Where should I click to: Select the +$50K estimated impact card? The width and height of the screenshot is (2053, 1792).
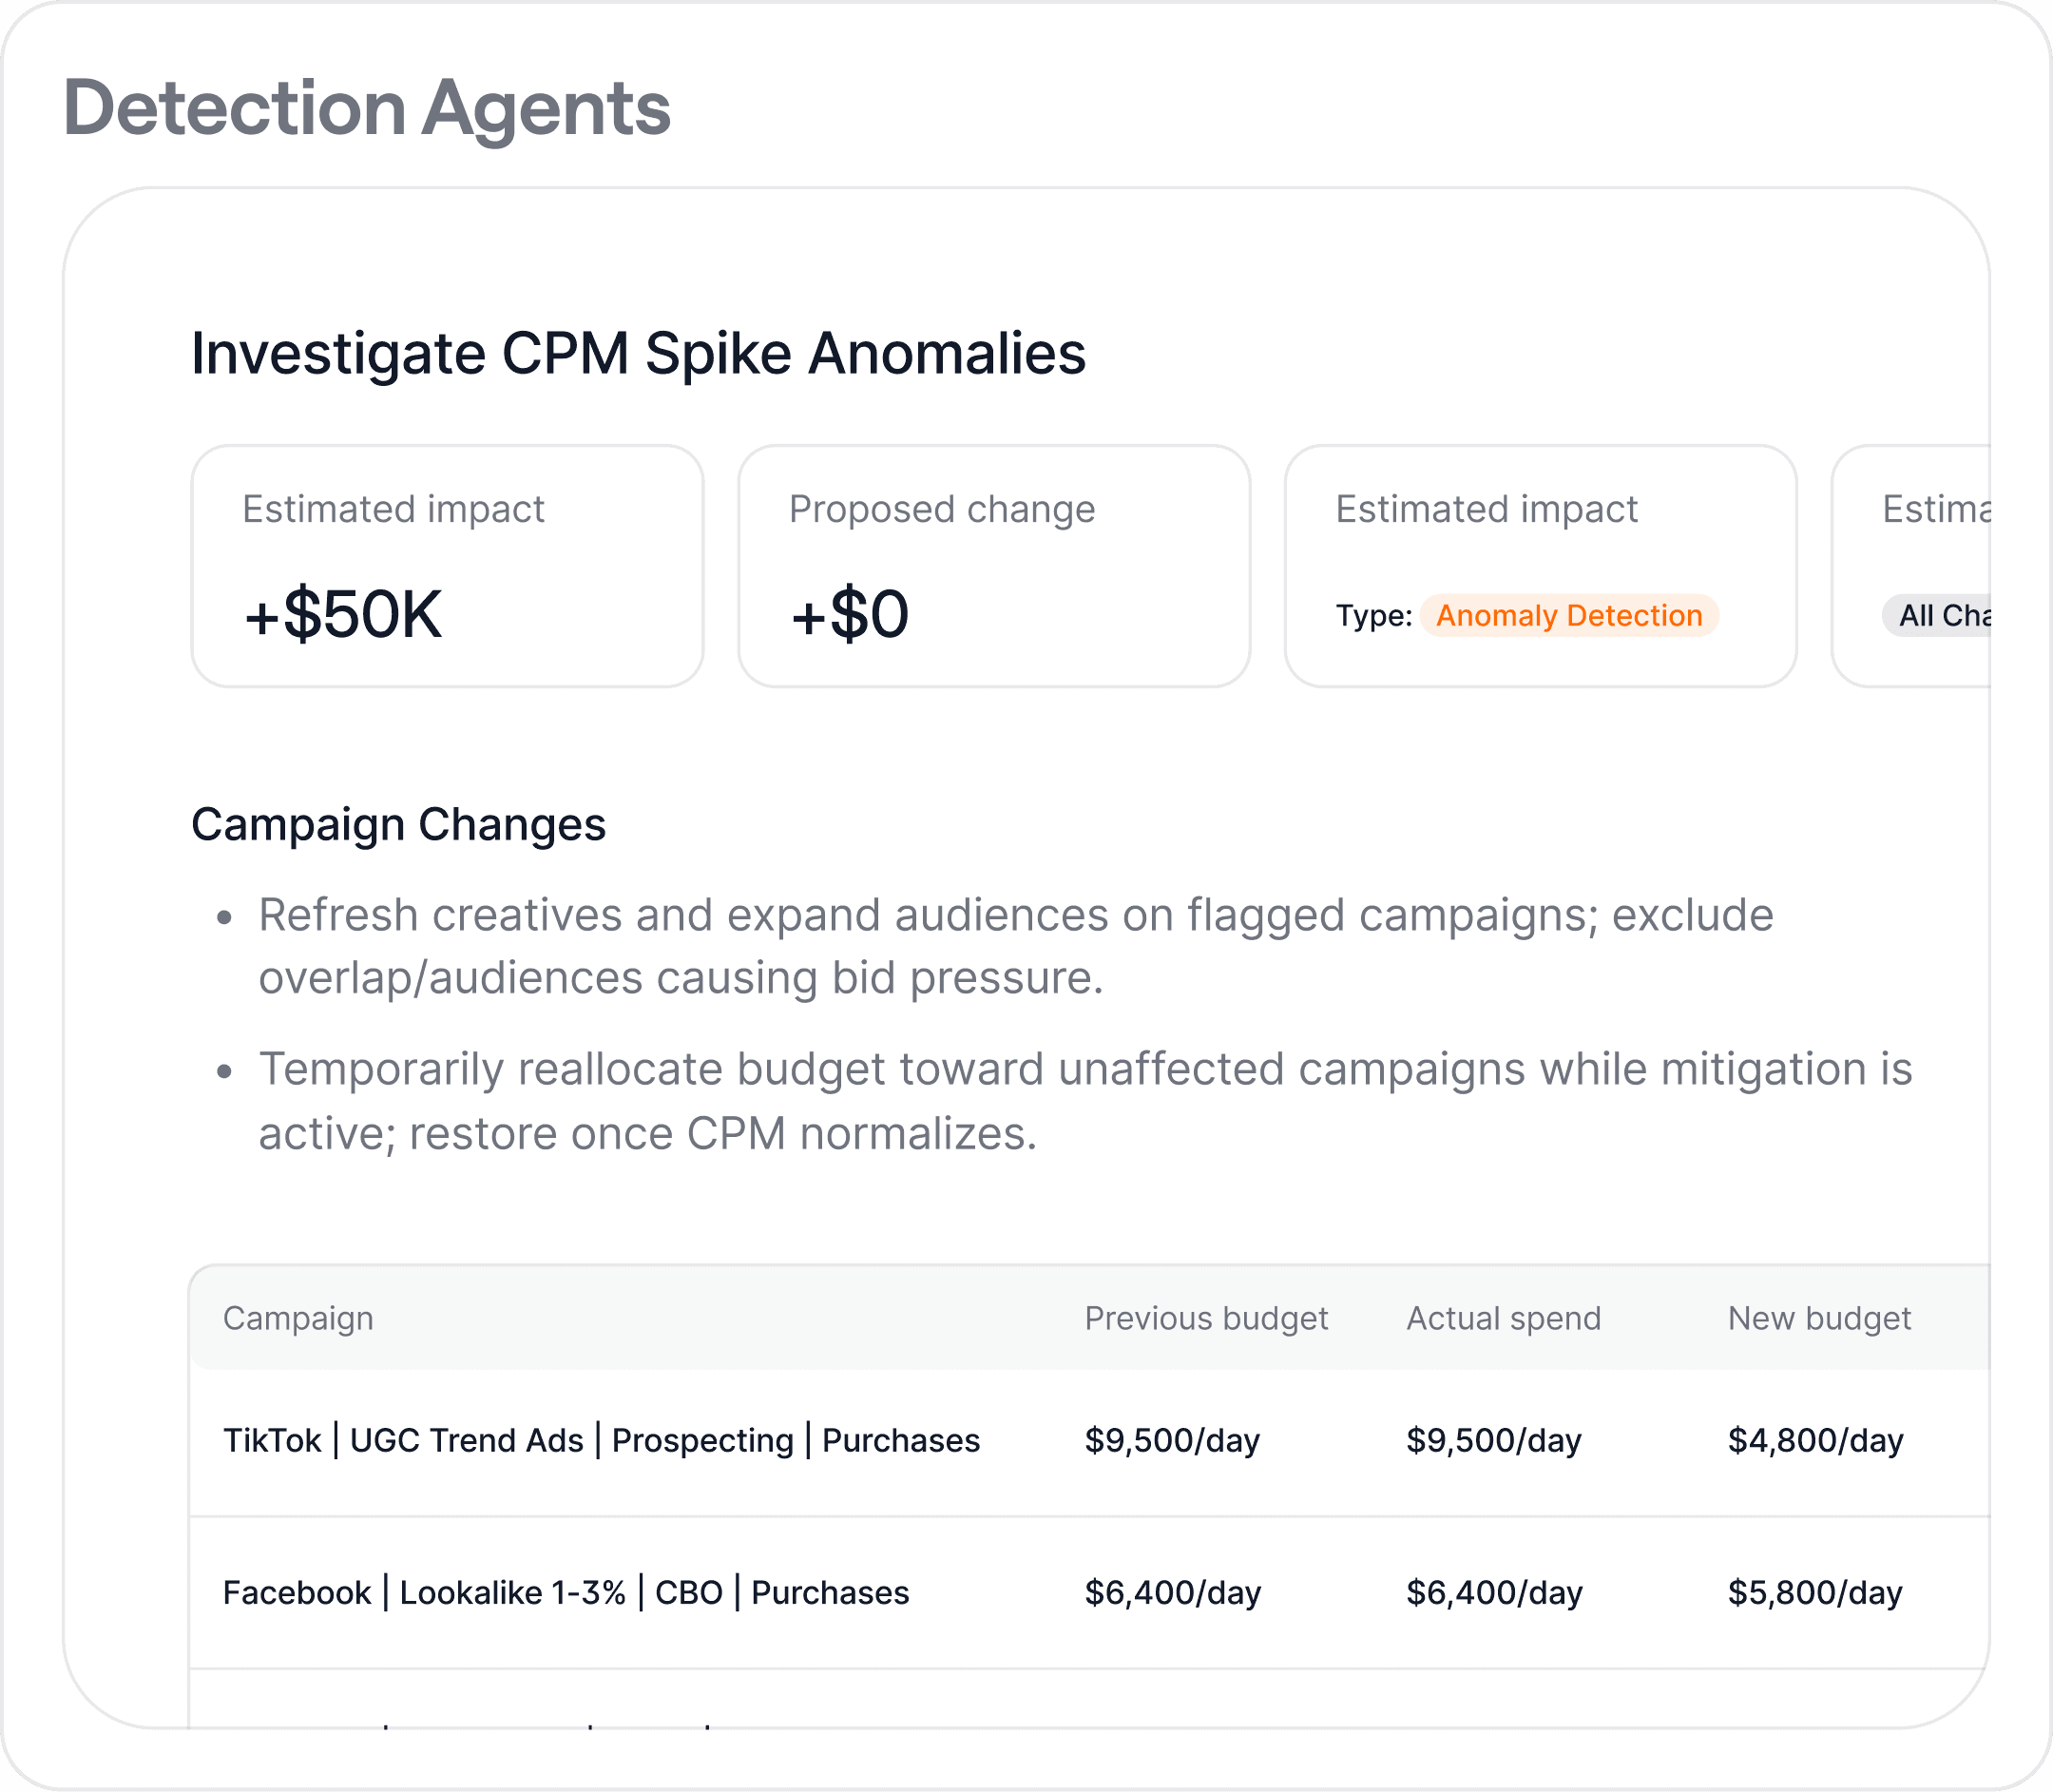(x=447, y=566)
